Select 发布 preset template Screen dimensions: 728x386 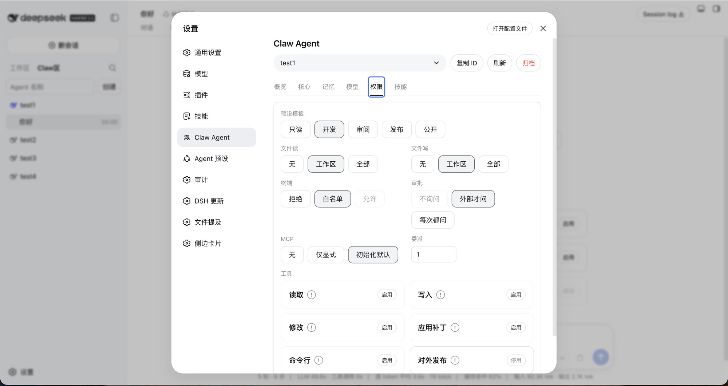click(396, 129)
